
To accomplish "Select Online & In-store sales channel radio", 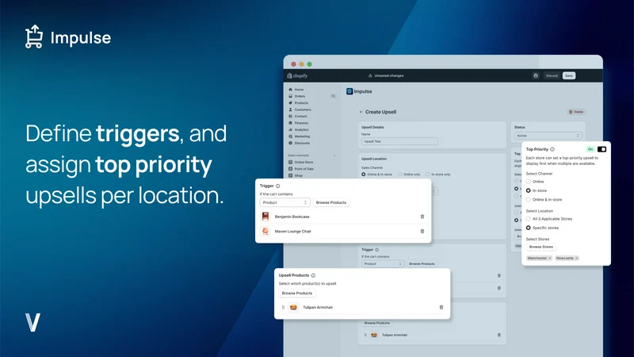I will coord(364,175).
